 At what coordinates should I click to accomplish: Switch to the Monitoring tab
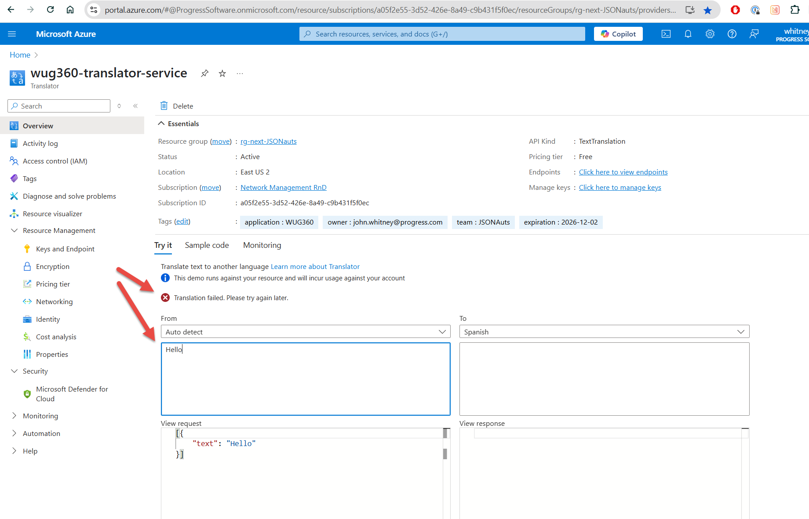tap(262, 245)
